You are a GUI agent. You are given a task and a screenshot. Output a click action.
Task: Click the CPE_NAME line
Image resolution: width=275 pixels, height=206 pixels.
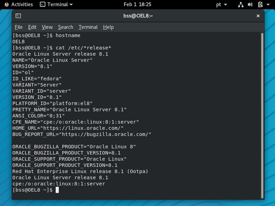tap(76, 122)
